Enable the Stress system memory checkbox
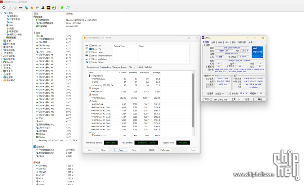The image size is (304, 185). pyautogui.click(x=91, y=56)
